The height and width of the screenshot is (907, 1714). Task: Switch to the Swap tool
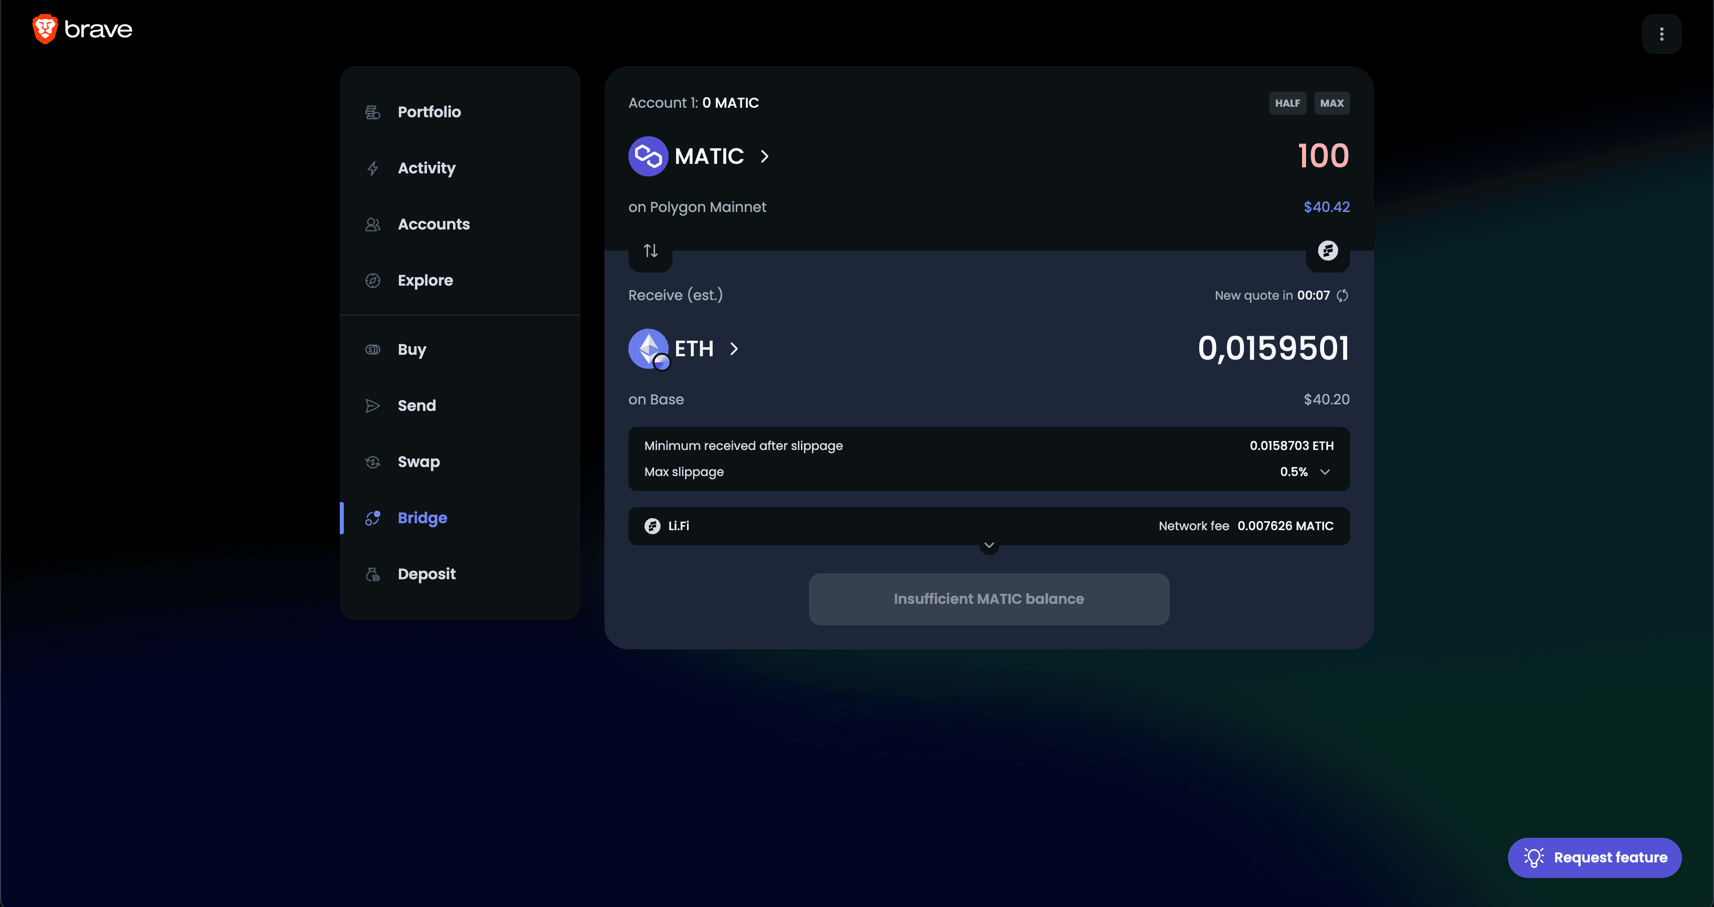pos(418,462)
